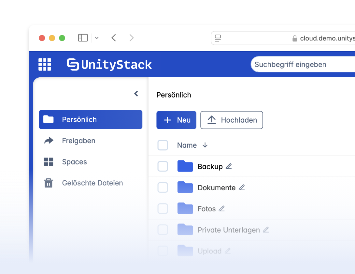Collapse the left navigation sidebar

(x=136, y=94)
